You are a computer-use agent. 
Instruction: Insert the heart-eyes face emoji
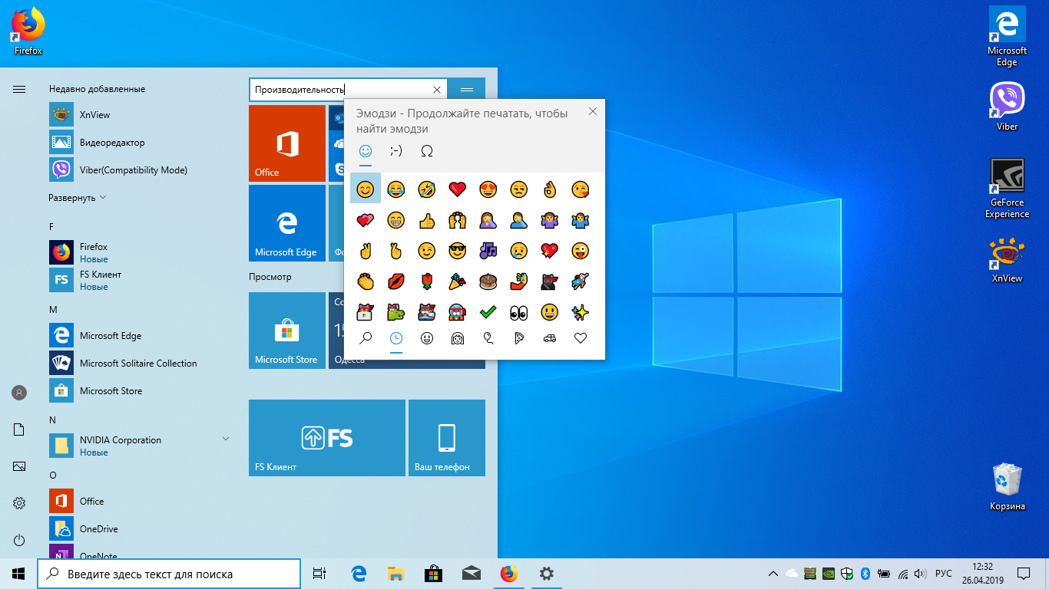(x=488, y=189)
